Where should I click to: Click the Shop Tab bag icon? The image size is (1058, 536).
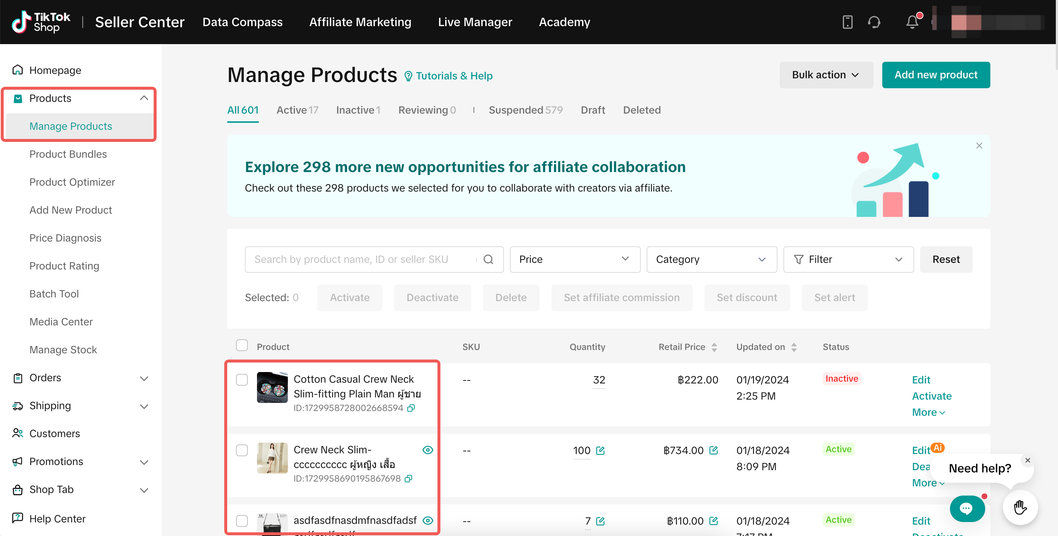click(x=18, y=489)
